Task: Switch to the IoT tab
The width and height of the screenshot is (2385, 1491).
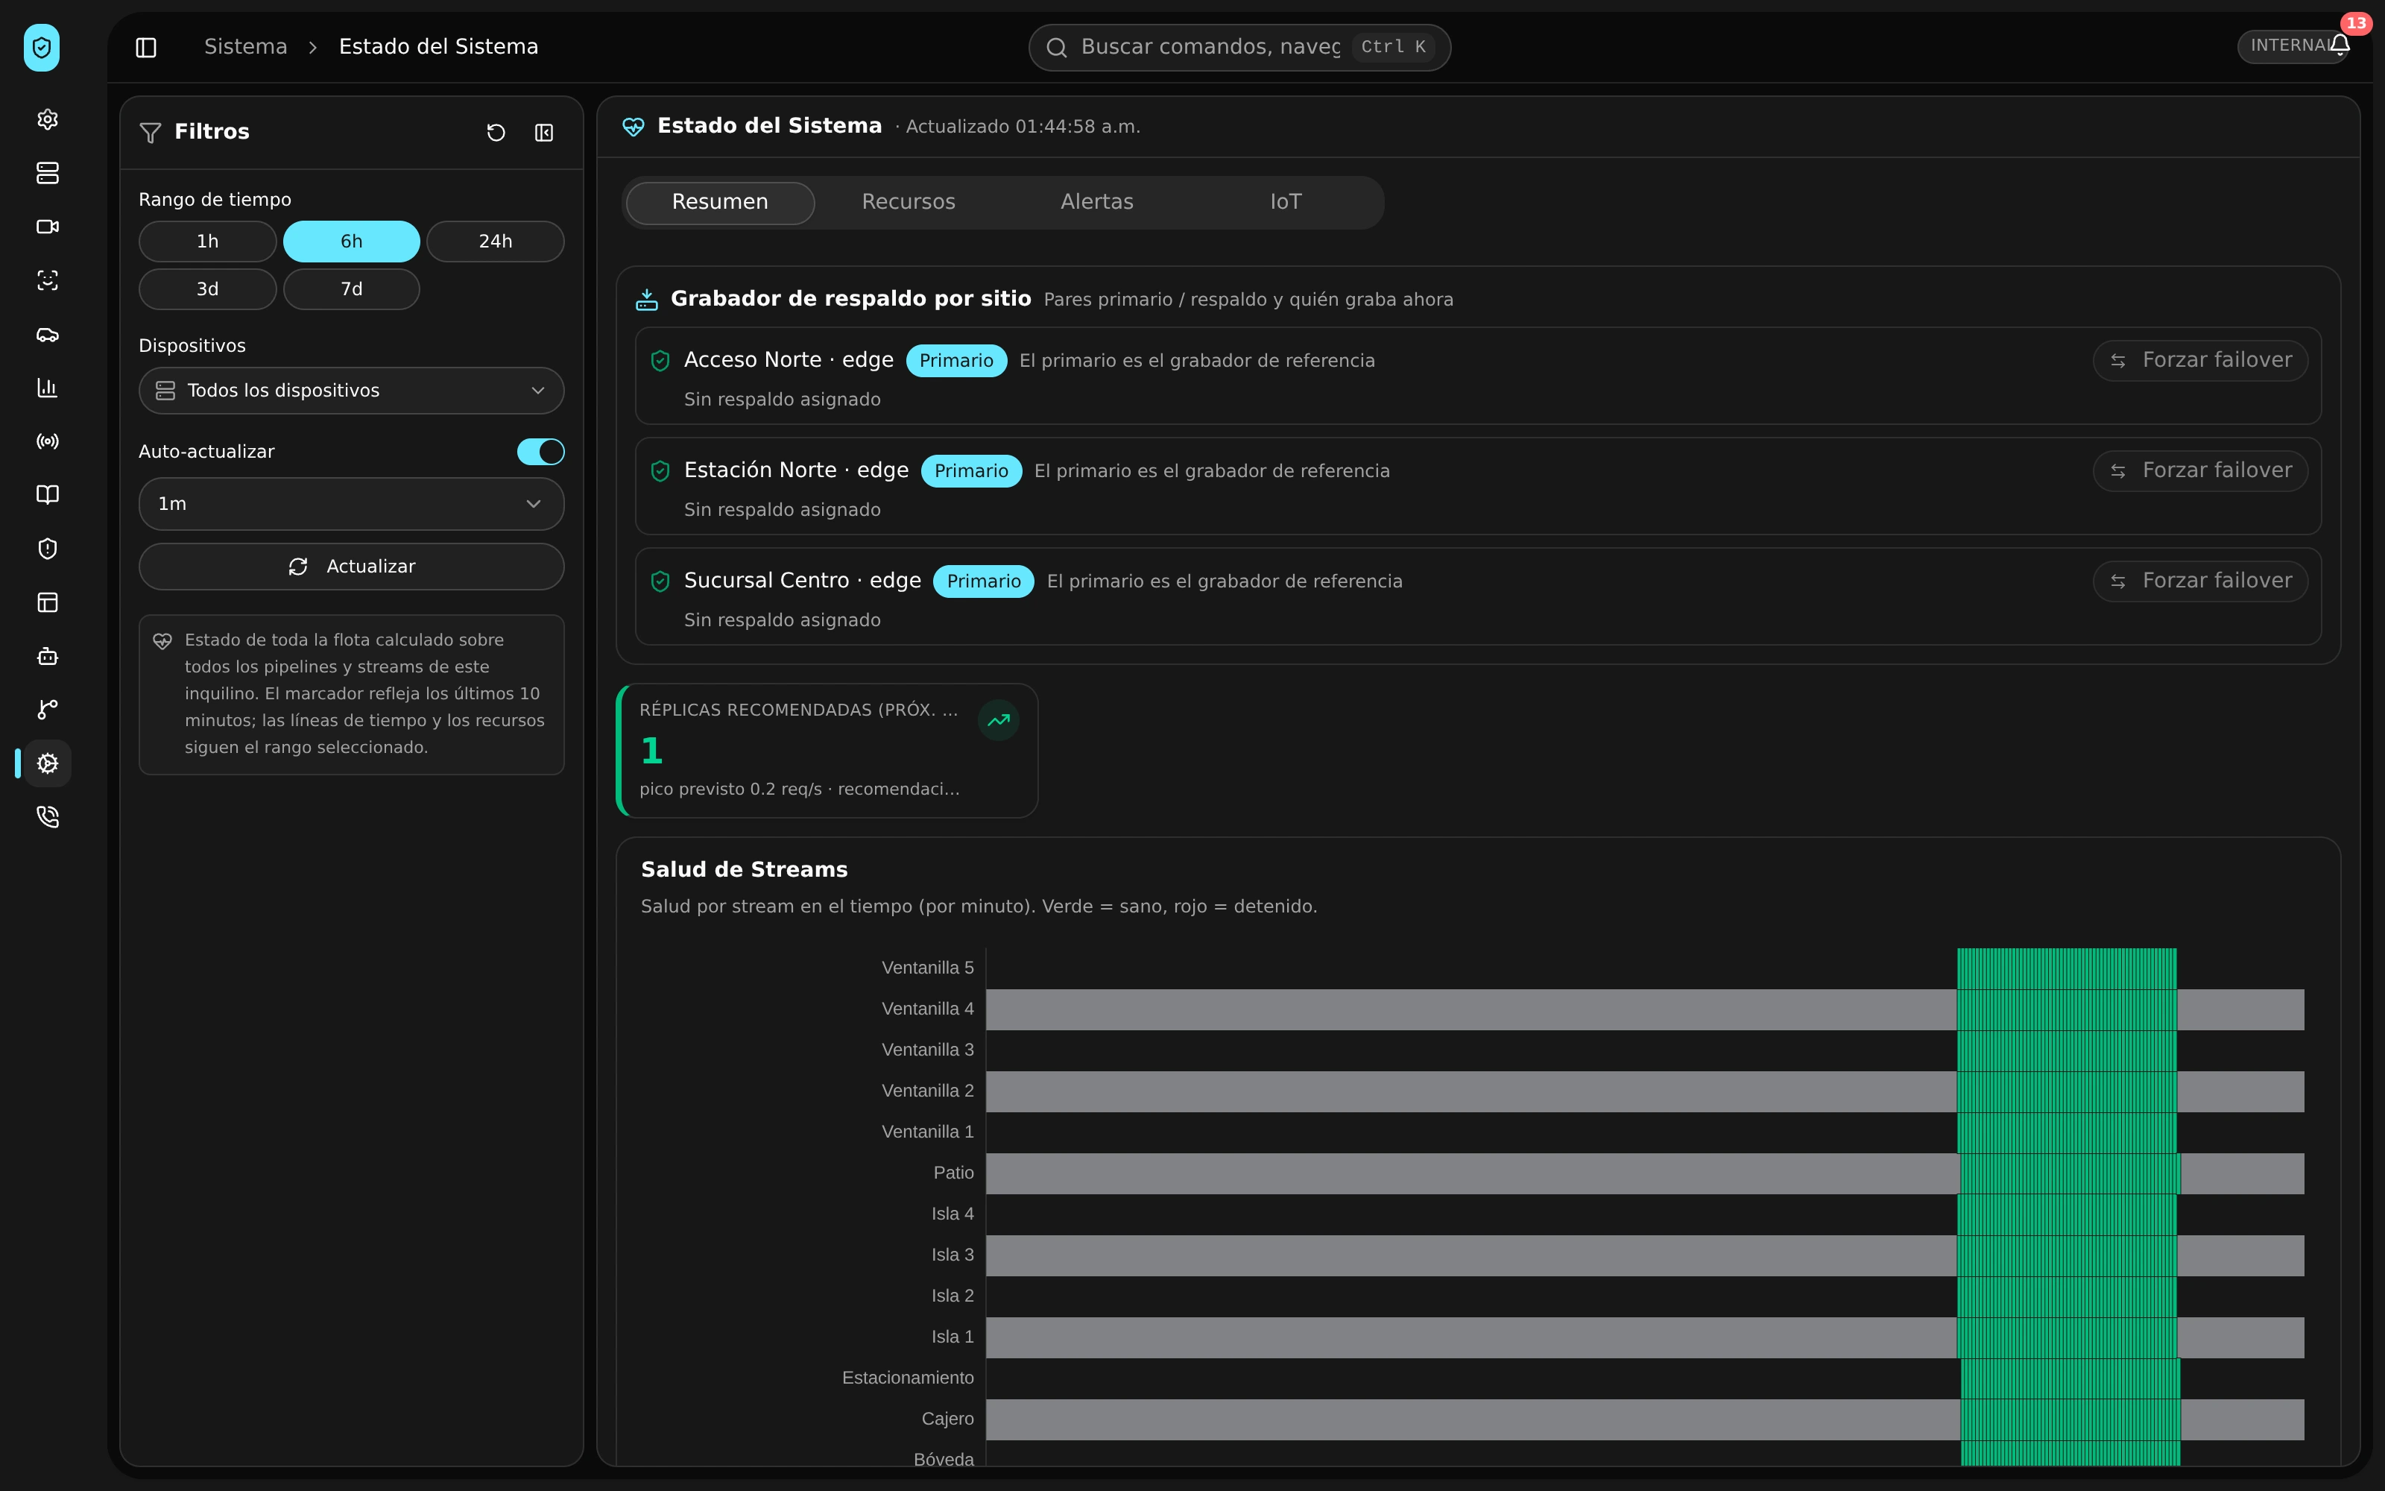Action: coord(1285,202)
